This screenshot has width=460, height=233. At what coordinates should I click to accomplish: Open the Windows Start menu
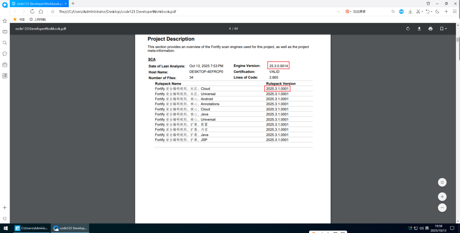pyautogui.click(x=5, y=228)
